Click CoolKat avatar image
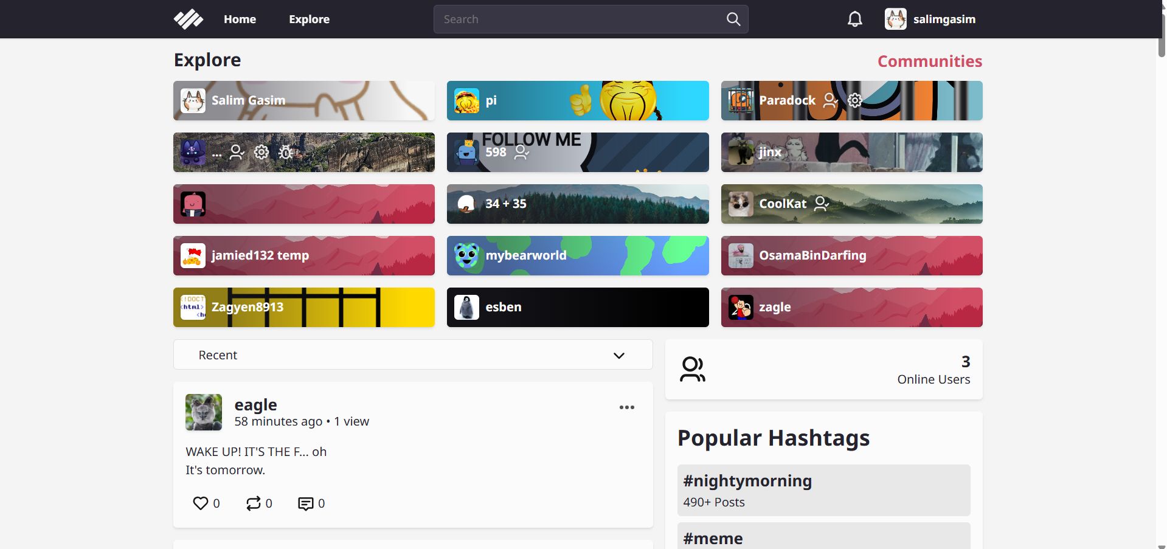The height and width of the screenshot is (549, 1167). point(741,204)
